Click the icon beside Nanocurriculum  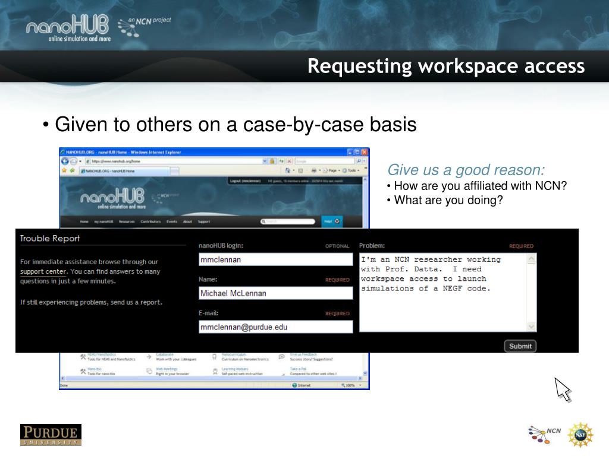pyautogui.click(x=214, y=357)
